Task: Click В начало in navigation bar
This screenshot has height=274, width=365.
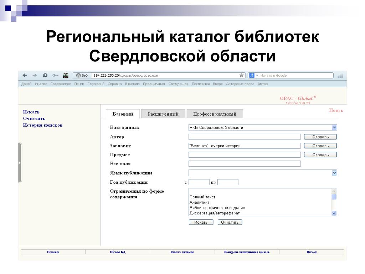Action: [x=132, y=84]
